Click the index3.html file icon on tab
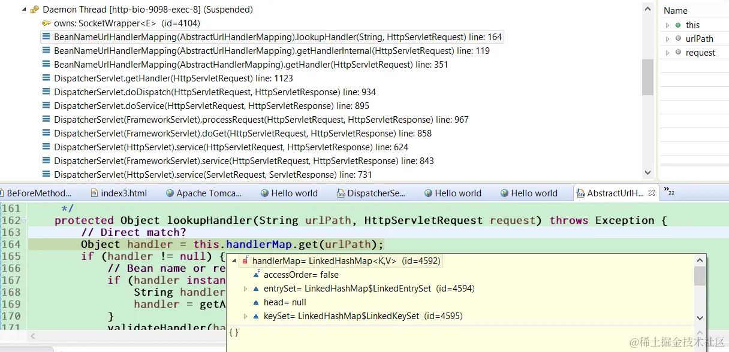 [x=94, y=193]
